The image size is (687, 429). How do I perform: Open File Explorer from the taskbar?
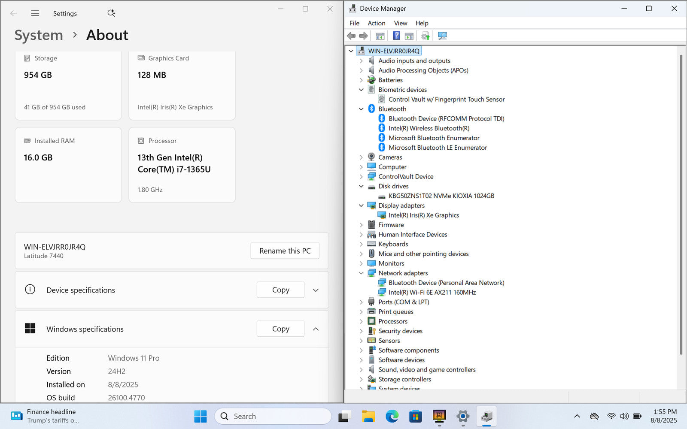[368, 416]
